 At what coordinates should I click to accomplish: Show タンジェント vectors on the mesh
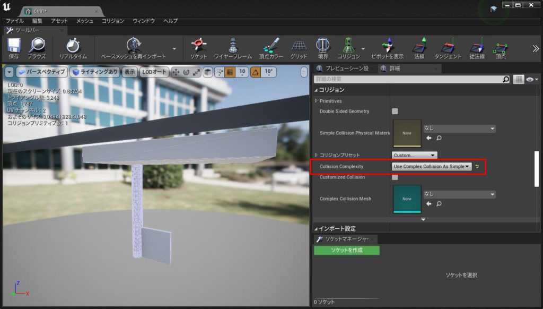coord(448,48)
